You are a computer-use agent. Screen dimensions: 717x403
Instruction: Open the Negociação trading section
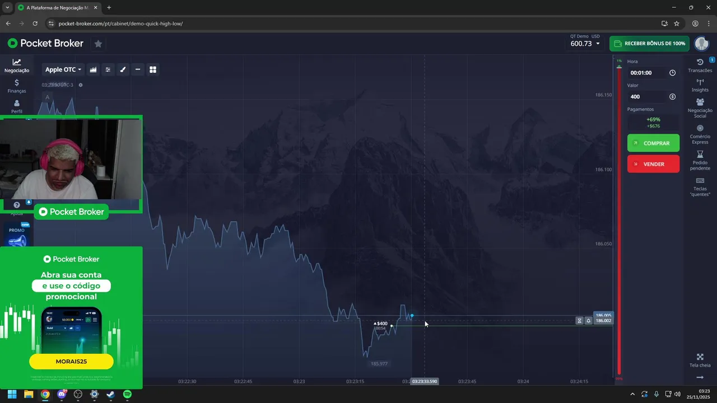pyautogui.click(x=17, y=65)
